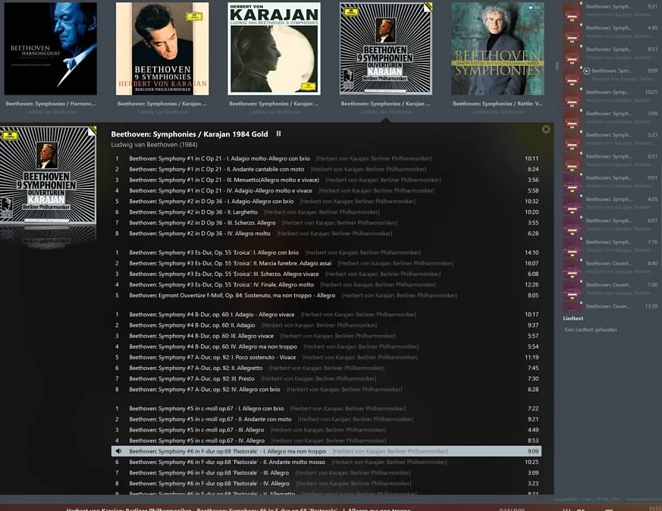Select the 'Beethoven: Ouvert...' 8:40 queue entry

click(x=610, y=268)
